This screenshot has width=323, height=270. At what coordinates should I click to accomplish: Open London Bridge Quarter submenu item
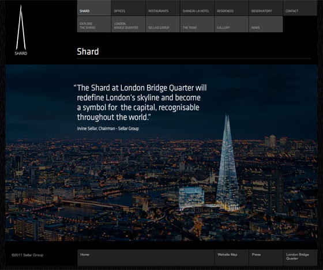pyautogui.click(x=129, y=24)
